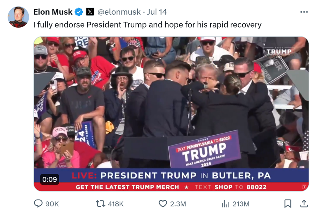The width and height of the screenshot is (318, 214).
Task: Click the 2.3M likes count
Action: pos(178,204)
